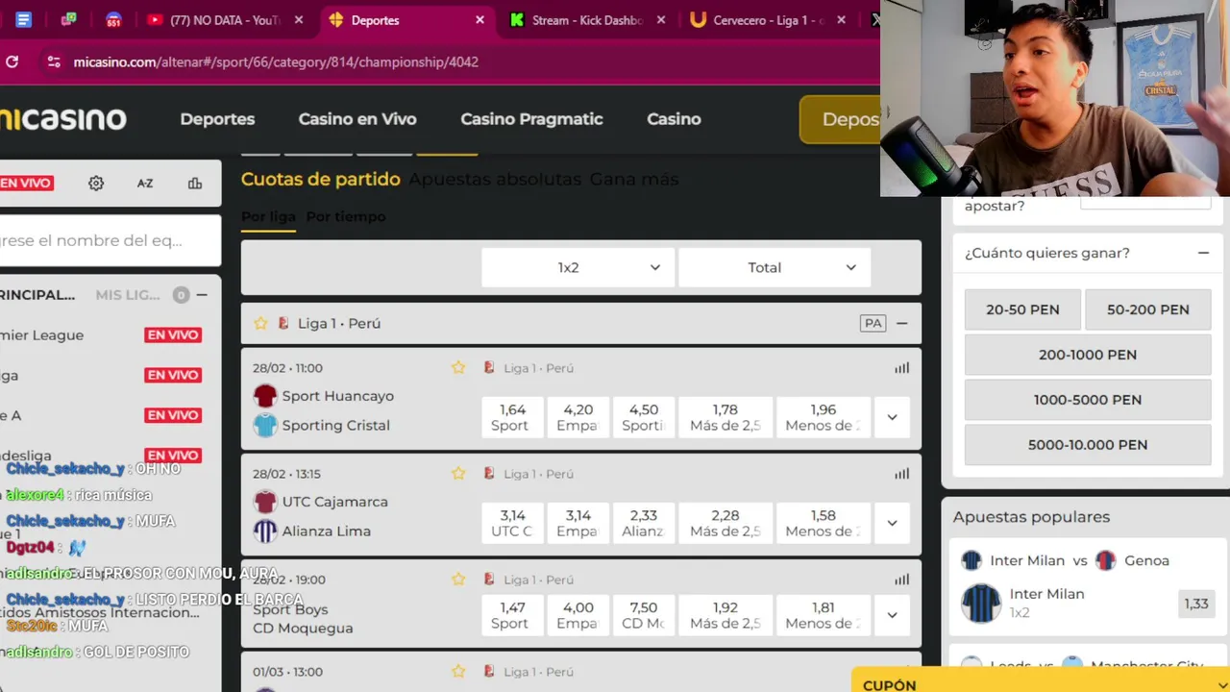Open the site info icon in the address bar
This screenshot has height=692, width=1230.
click(x=54, y=62)
